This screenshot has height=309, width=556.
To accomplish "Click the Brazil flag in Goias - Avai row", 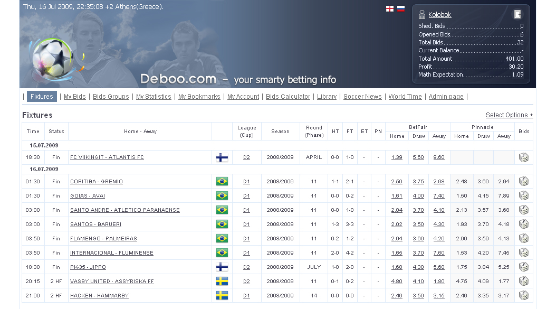I will (222, 195).
